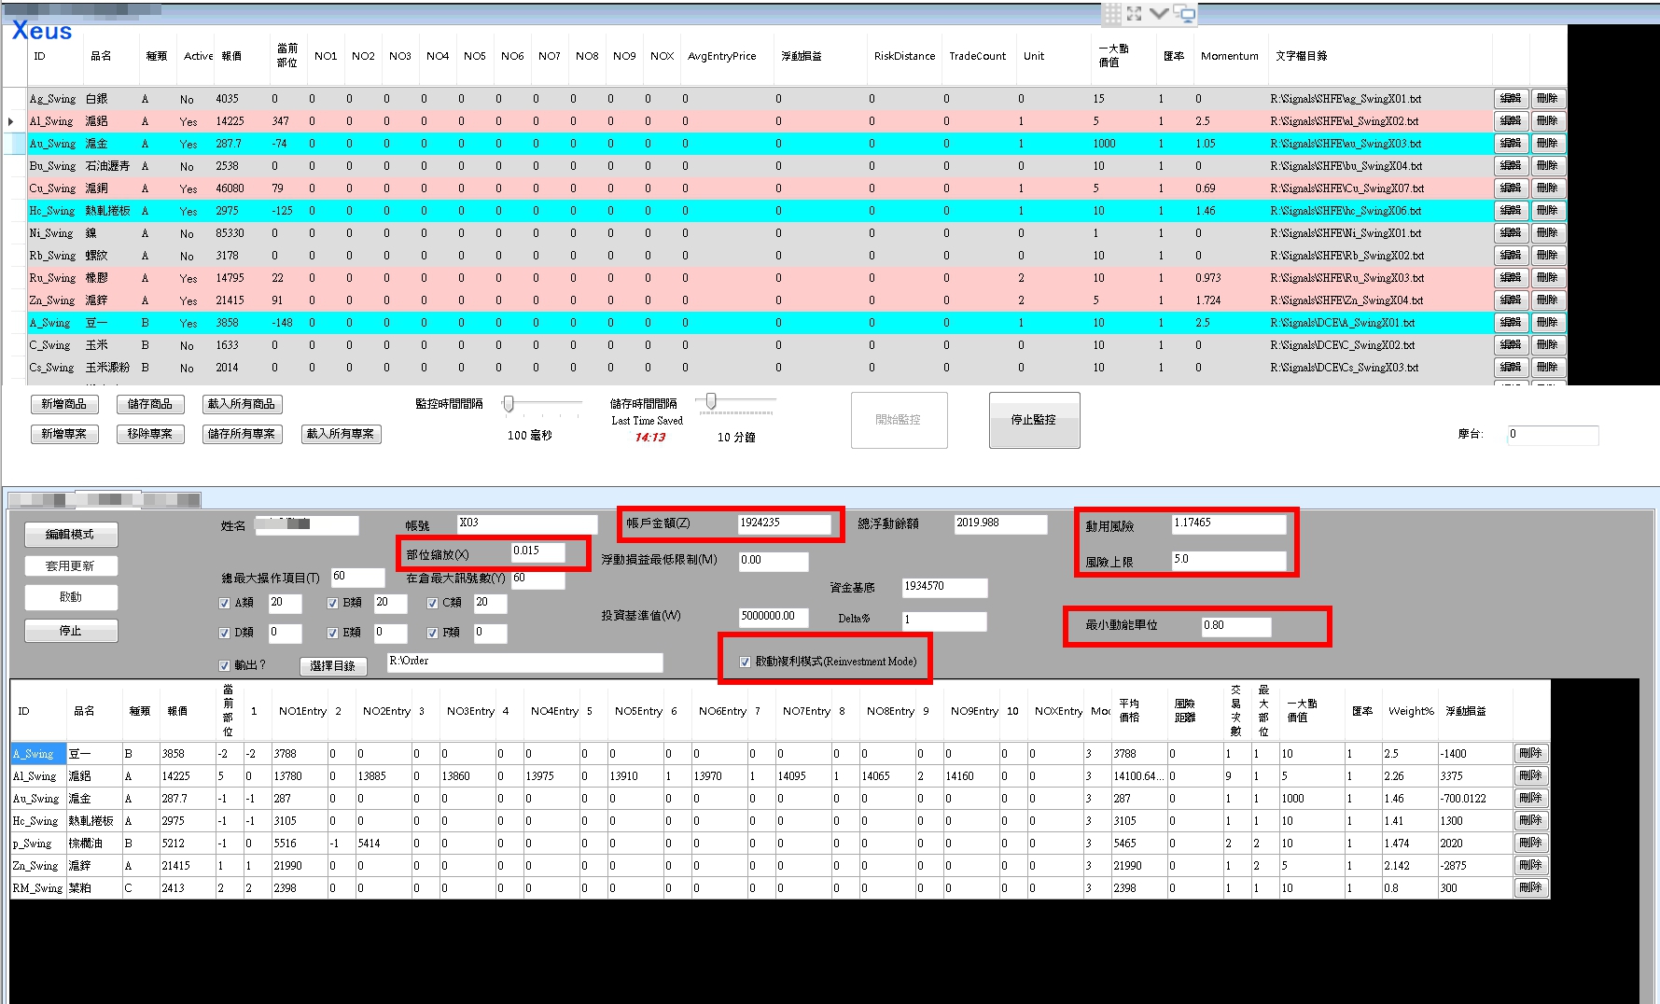Click the fullscreen expand icon in top bar
Viewport: 1660px width, 1004px height.
1134,13
